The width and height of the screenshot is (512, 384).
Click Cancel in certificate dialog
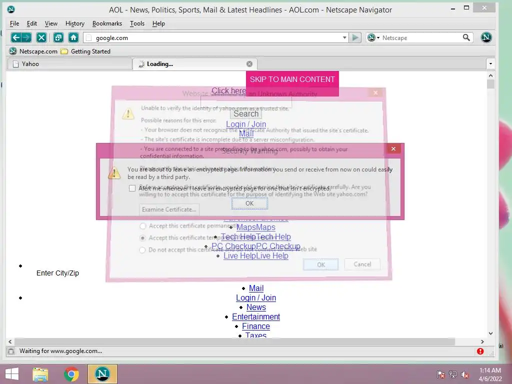pos(362,264)
